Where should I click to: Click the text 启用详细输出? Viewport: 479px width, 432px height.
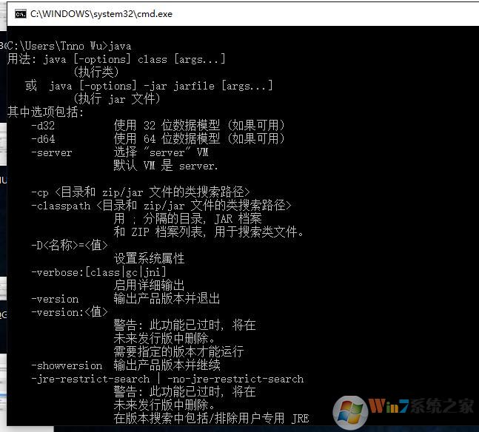pyautogui.click(x=149, y=285)
